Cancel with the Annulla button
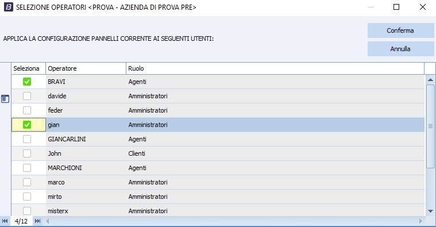Image resolution: width=436 pixels, height=227 pixels. 401,49
